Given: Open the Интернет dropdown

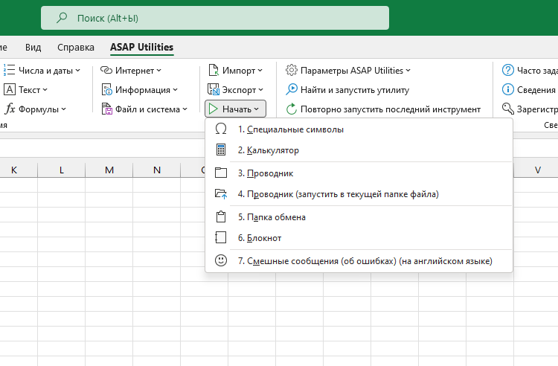Looking at the screenshot, I should [158, 71].
